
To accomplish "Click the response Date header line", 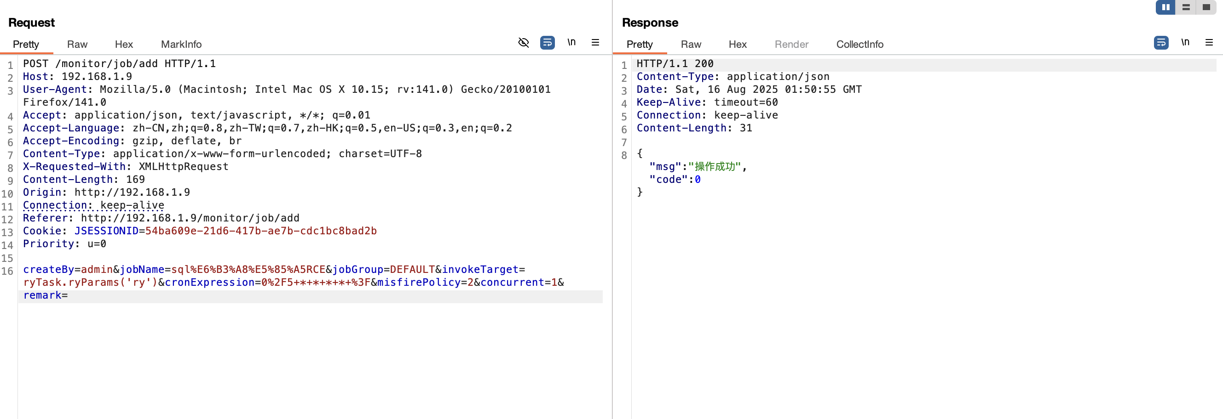I will tap(749, 89).
